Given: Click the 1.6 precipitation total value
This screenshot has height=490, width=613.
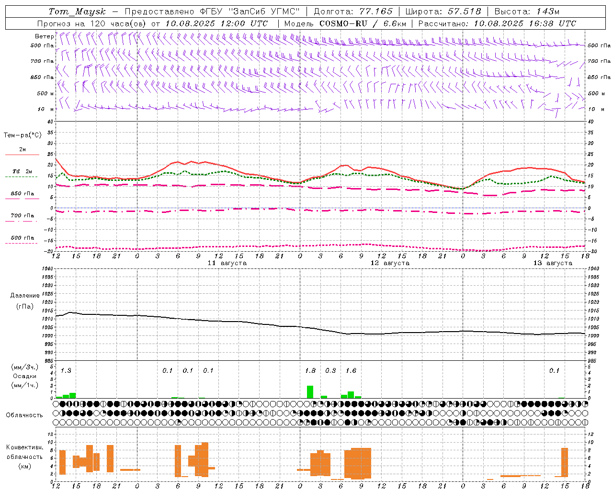Looking at the screenshot, I should [351, 371].
